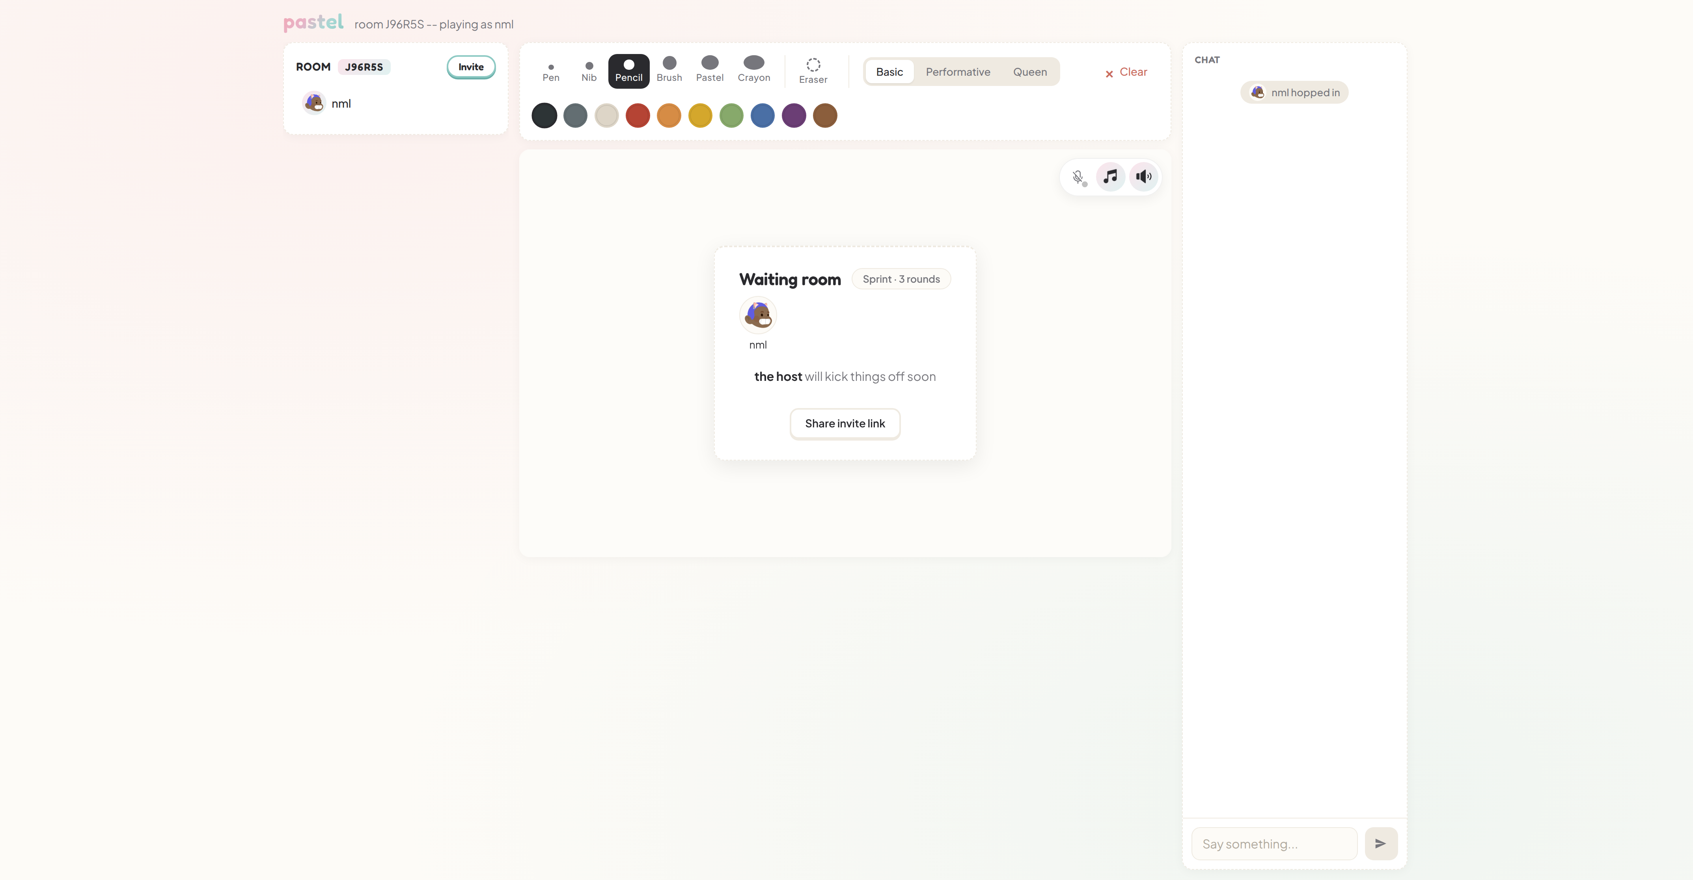Viewport: 1693px width, 880px height.
Task: Click nml avatar in room list
Action: [x=314, y=103]
